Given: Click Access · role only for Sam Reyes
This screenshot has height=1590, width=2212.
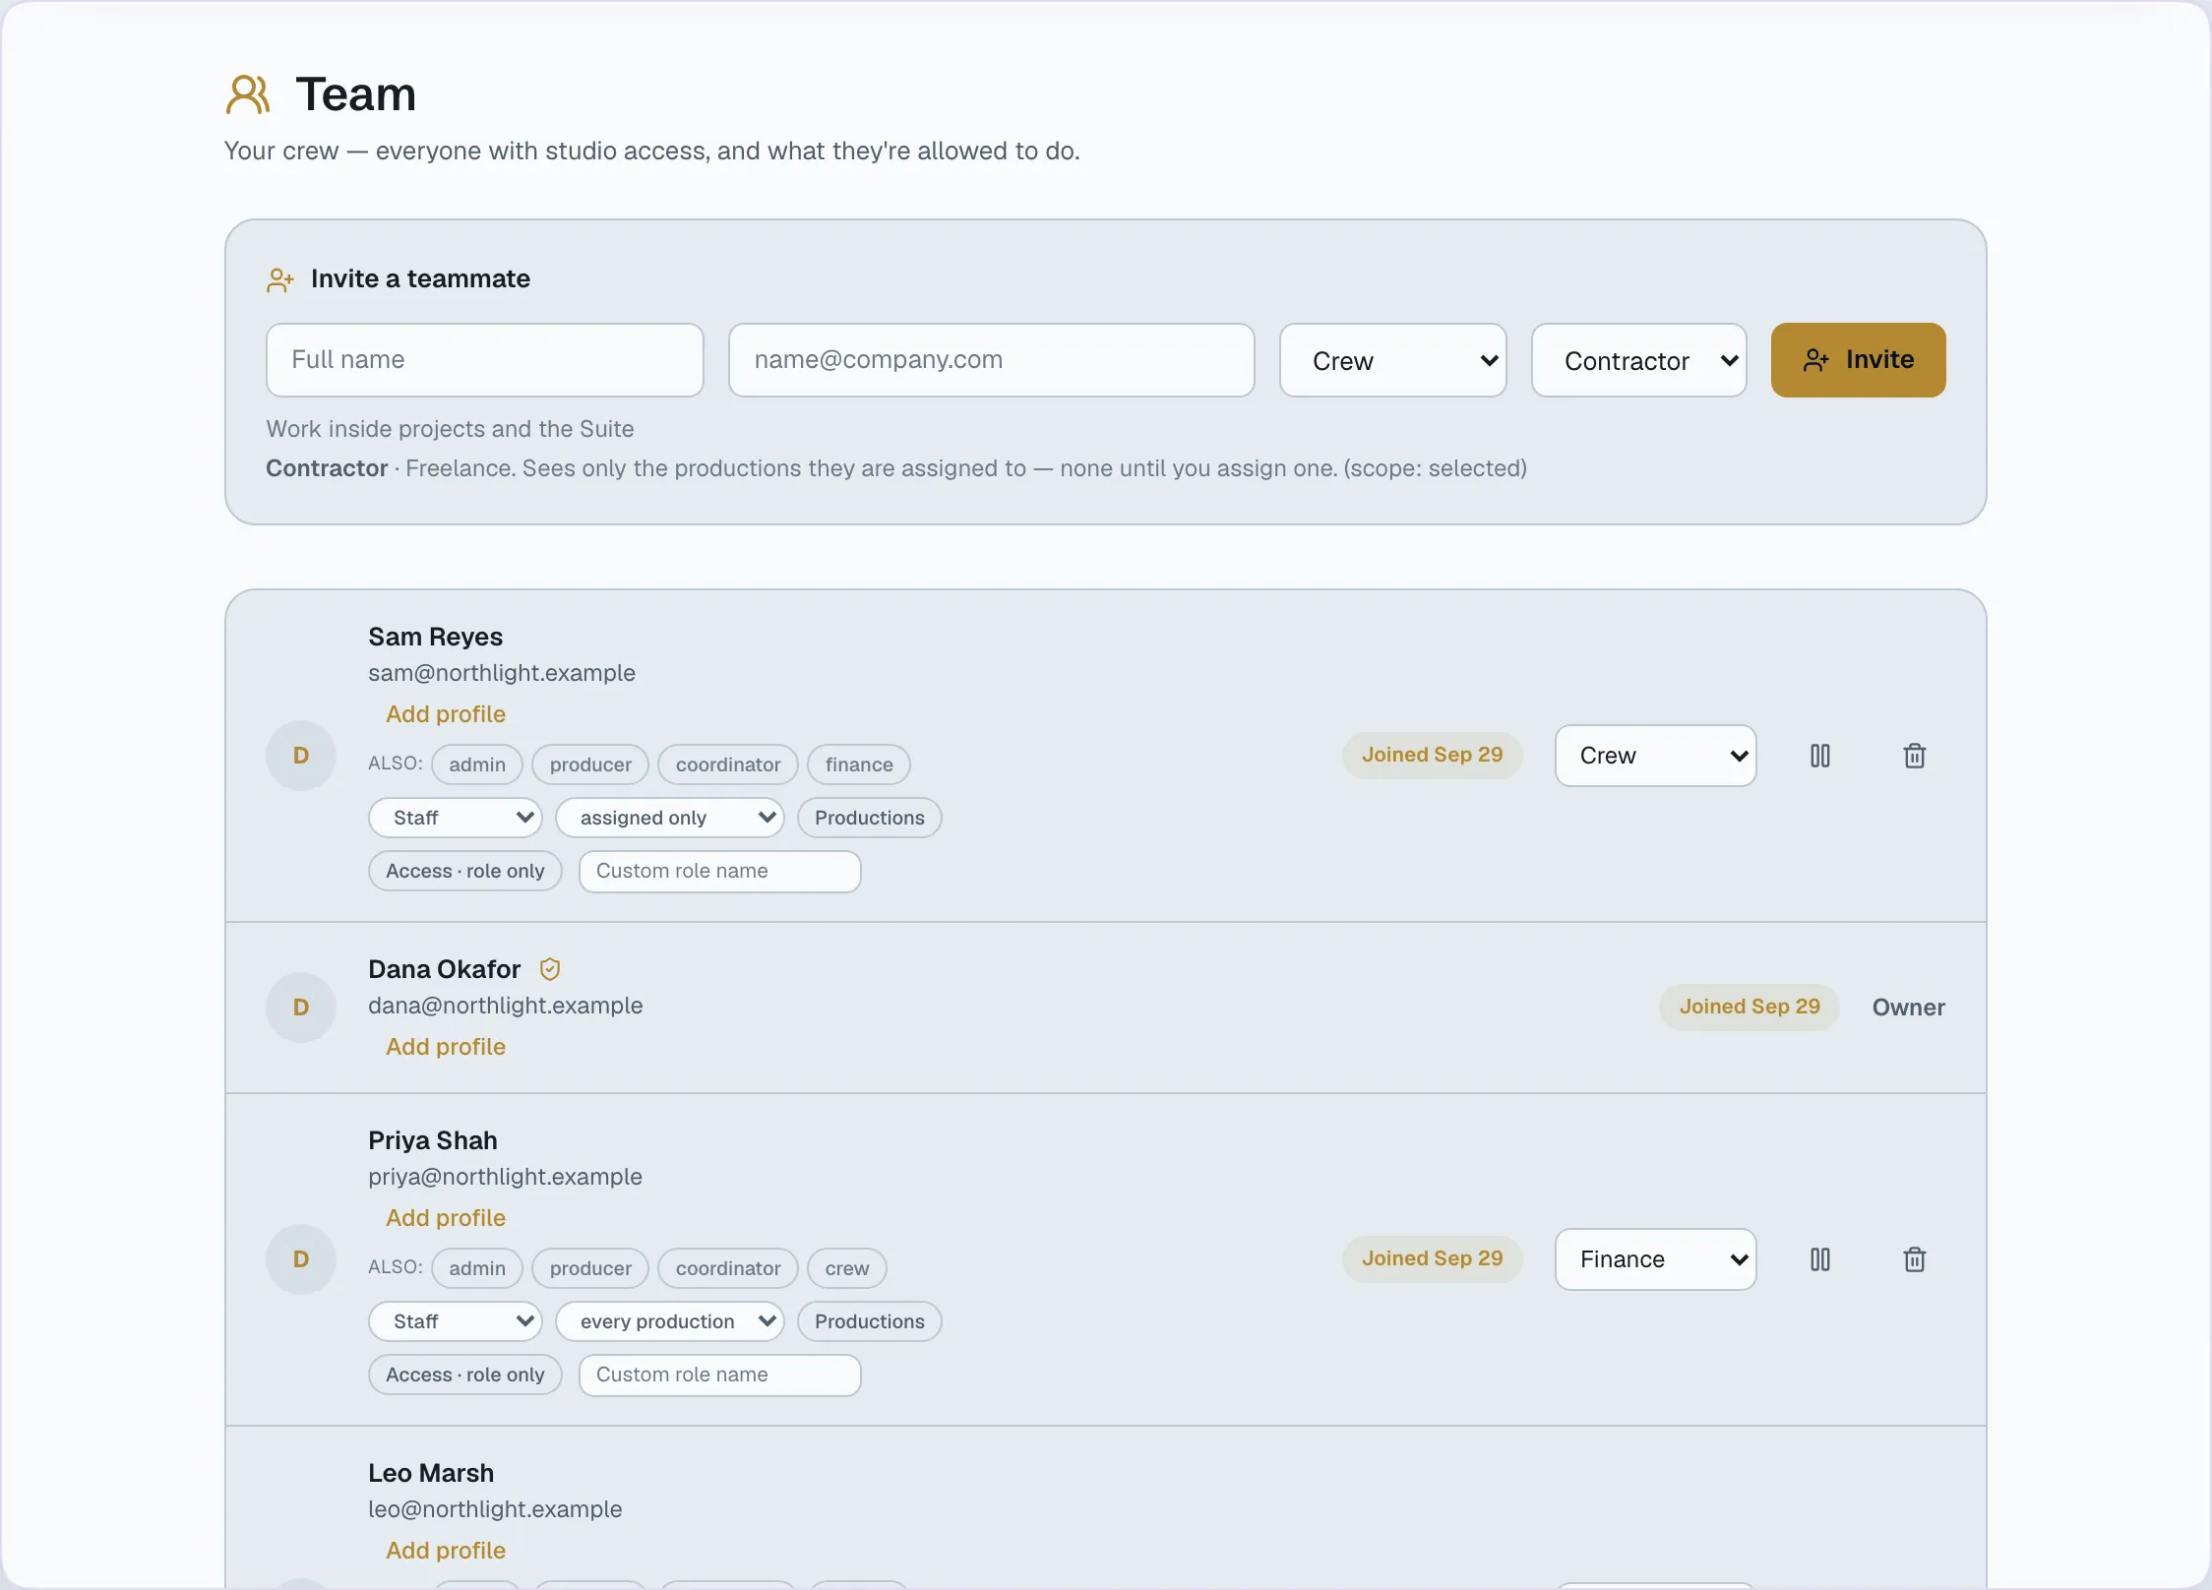Looking at the screenshot, I should (x=465, y=871).
